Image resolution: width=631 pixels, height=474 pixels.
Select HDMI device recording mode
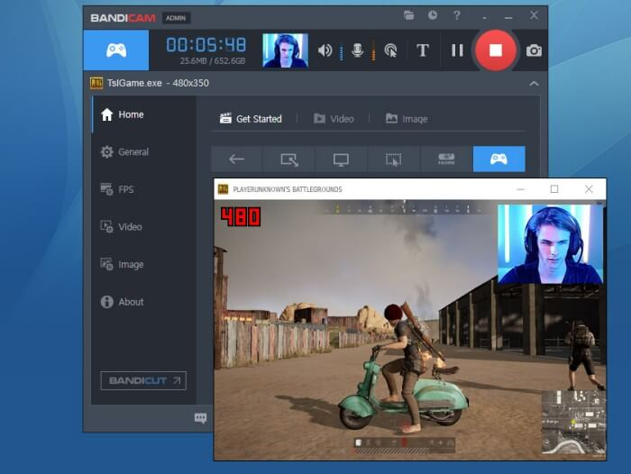pyautogui.click(x=446, y=160)
